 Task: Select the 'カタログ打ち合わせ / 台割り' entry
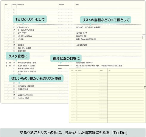pos(27,63)
